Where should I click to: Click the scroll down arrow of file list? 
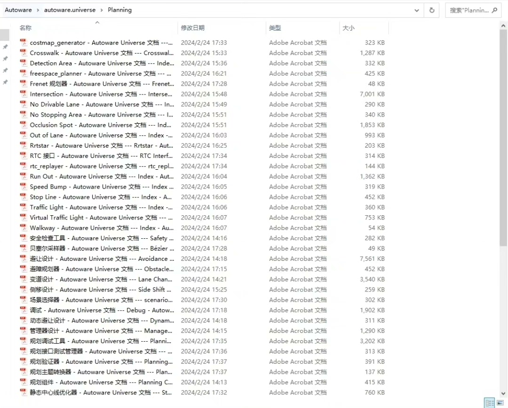503,393
